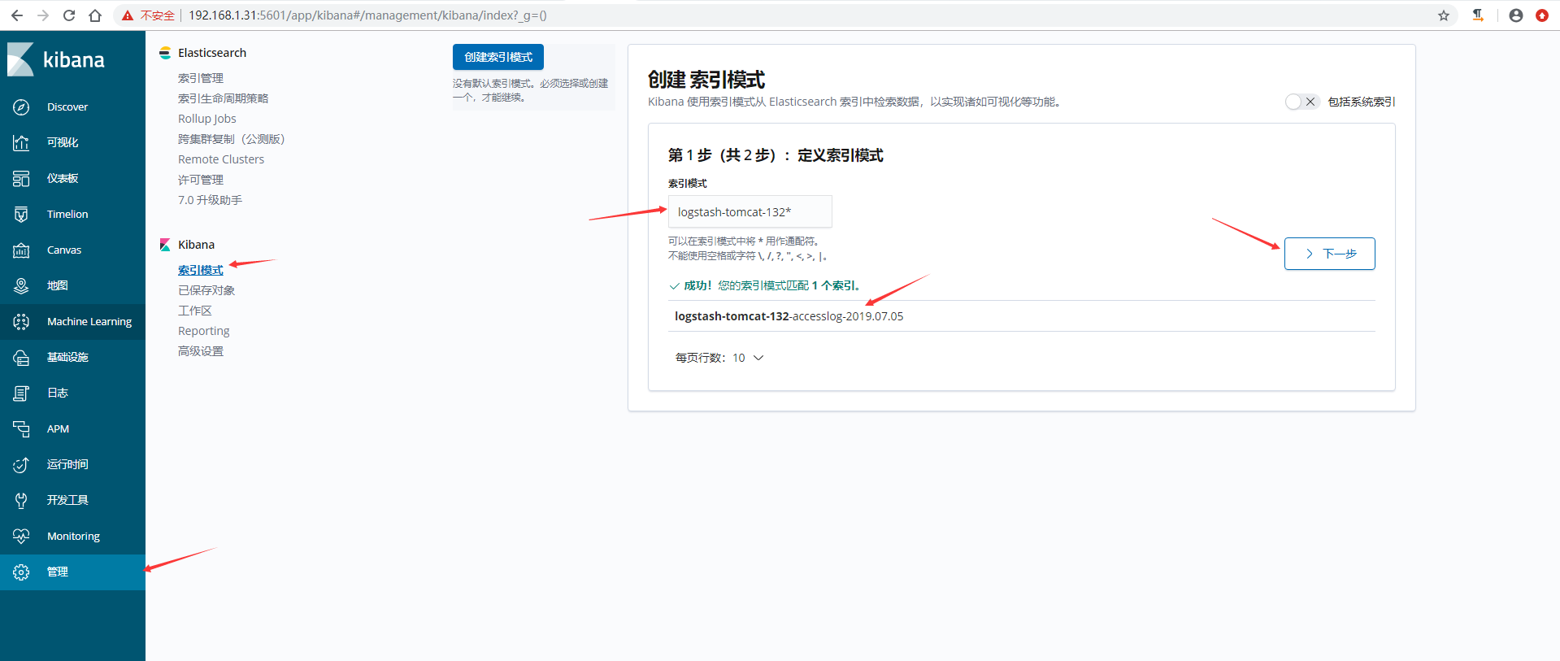
Task: Open Timelion icon in sidebar
Action: (x=21, y=215)
